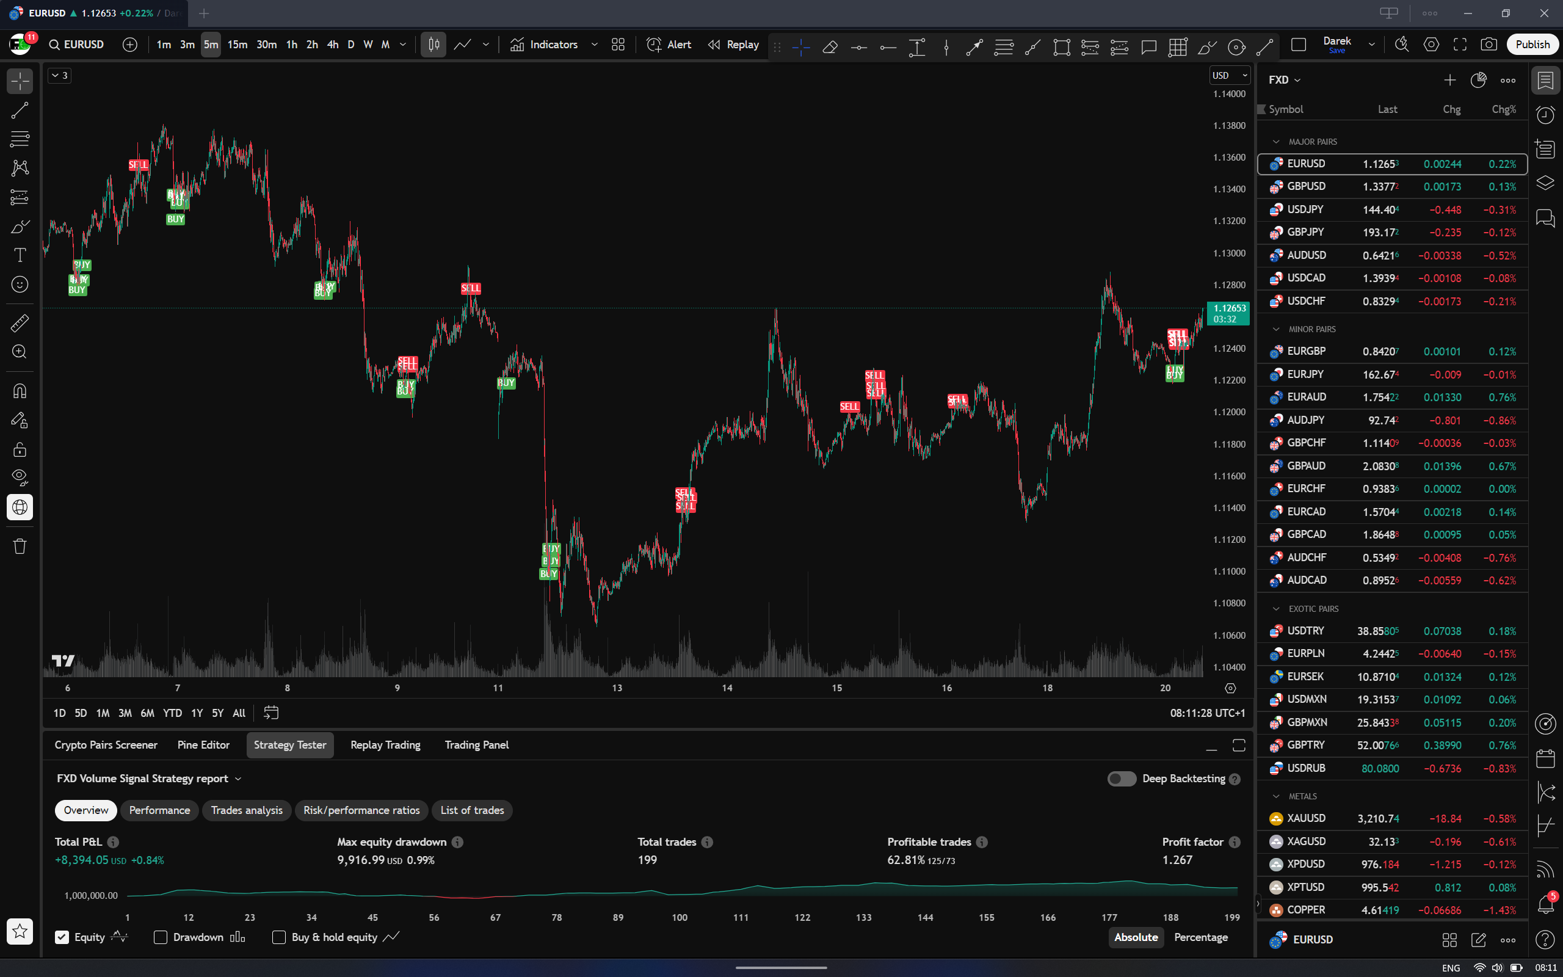
Task: Switch to the Performance report tab
Action: (x=159, y=810)
